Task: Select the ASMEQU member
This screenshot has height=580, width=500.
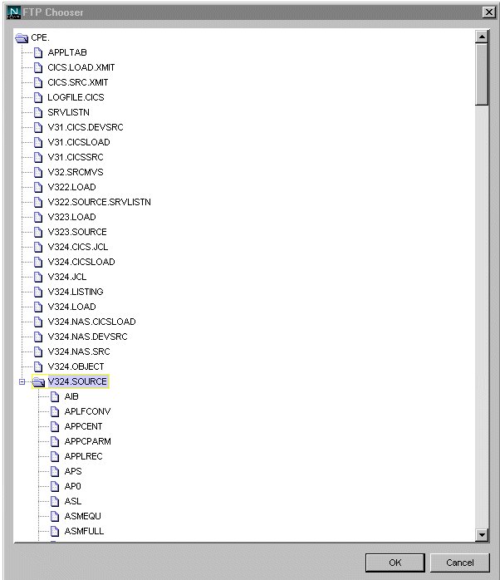Action: 82,516
